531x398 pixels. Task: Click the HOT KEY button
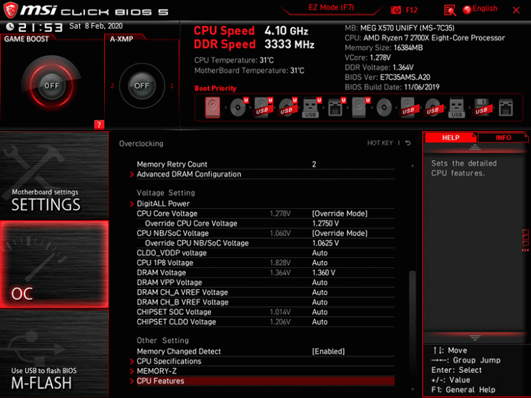[380, 143]
